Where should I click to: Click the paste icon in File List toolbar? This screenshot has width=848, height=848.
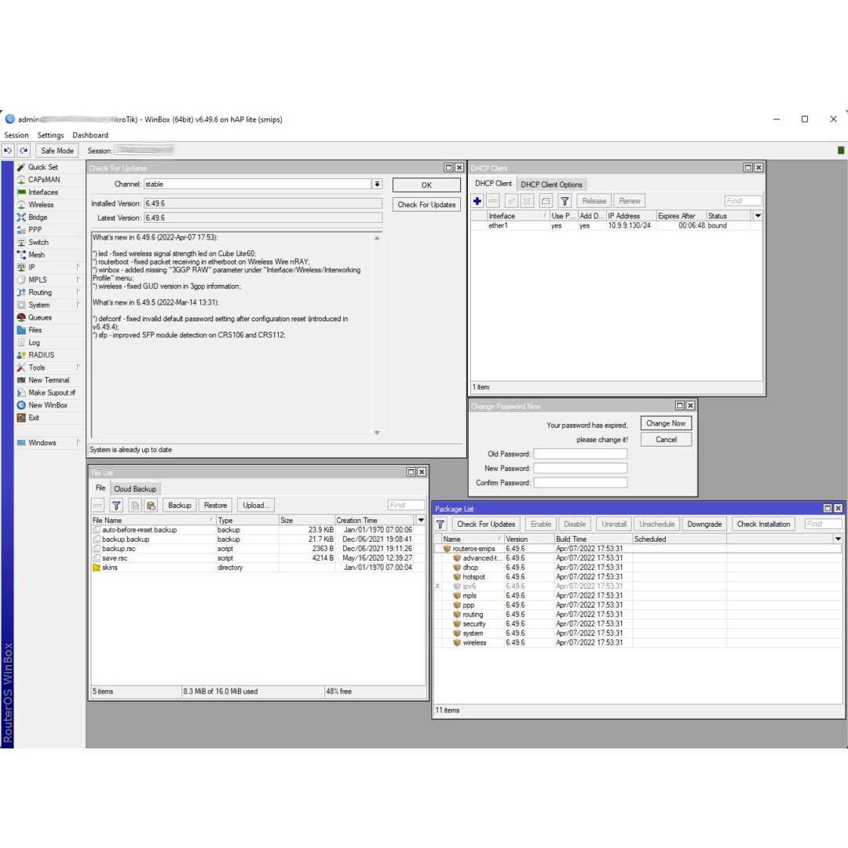point(152,505)
